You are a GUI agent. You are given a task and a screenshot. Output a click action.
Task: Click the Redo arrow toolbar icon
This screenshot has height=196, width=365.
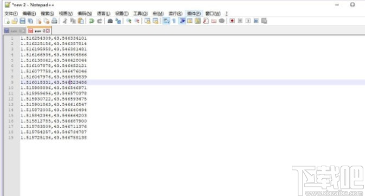[x=99, y=21]
